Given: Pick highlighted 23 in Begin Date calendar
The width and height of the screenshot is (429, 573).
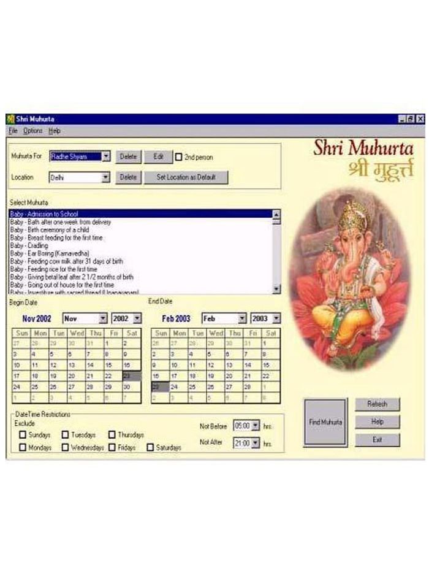Looking at the screenshot, I should pos(131,375).
